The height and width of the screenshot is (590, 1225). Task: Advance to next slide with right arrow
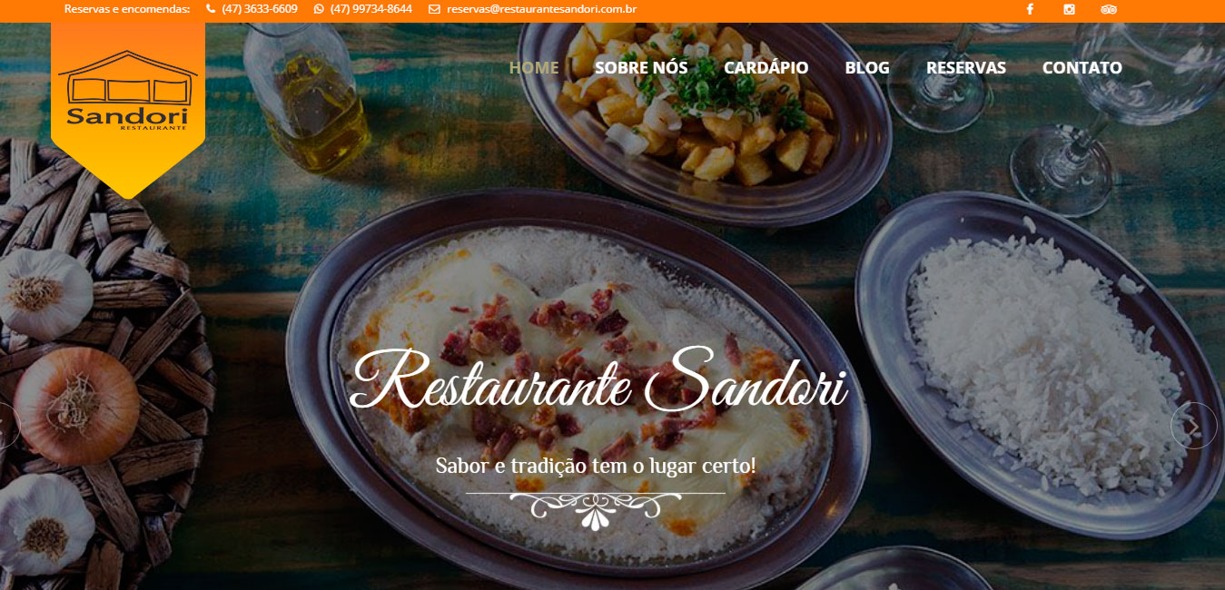1194,425
